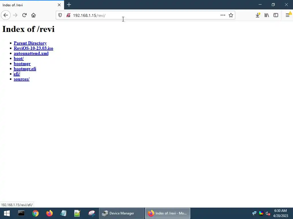This screenshot has height=219, width=293.
Task: Open page actions three-dot menu
Action: pos(223,15)
